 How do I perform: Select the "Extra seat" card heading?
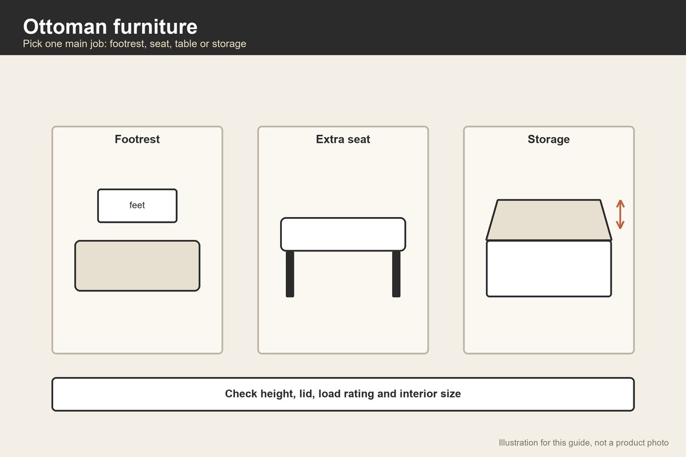343,139
